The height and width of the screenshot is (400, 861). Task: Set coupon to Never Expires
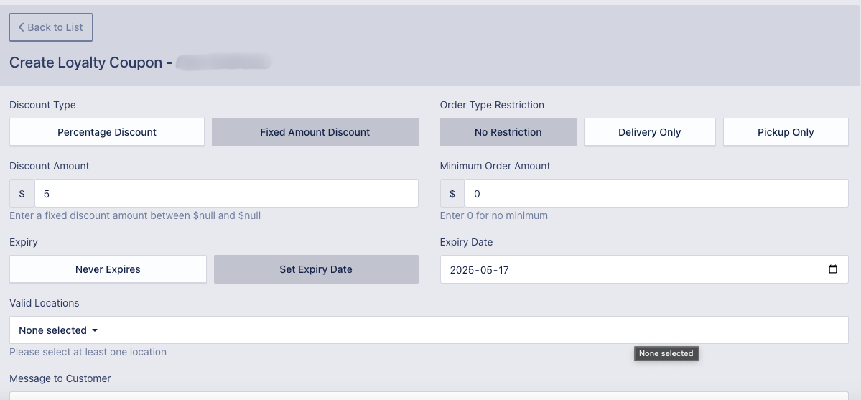point(108,269)
